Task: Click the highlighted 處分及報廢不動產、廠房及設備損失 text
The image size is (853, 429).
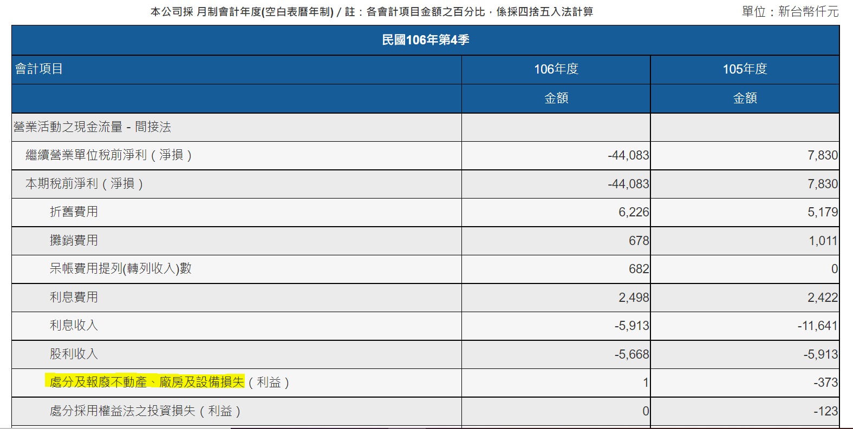Action: click(x=146, y=382)
